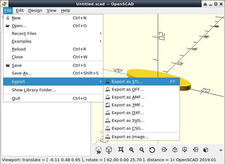
Task: Open the Help menu
Action: click(x=65, y=11)
